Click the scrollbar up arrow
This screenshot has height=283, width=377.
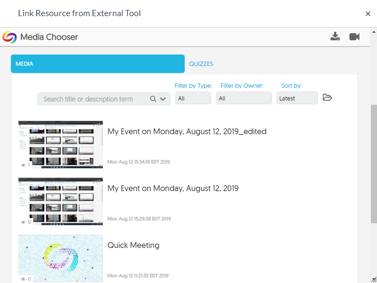pyautogui.click(x=374, y=32)
